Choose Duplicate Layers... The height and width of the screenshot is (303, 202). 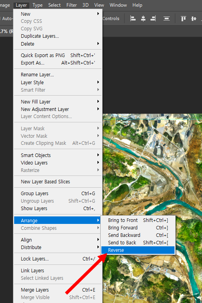click(x=58, y=36)
